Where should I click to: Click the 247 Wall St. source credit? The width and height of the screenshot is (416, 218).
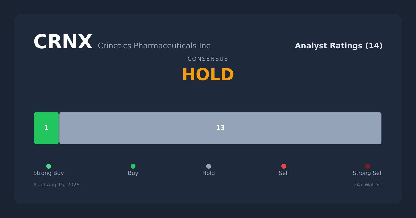(368, 185)
